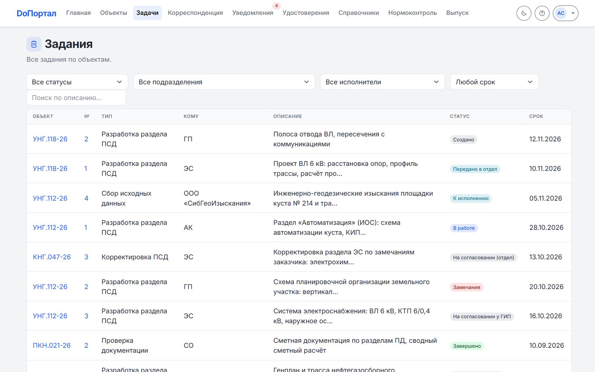Click the Сметная документация description cell

click(355, 346)
